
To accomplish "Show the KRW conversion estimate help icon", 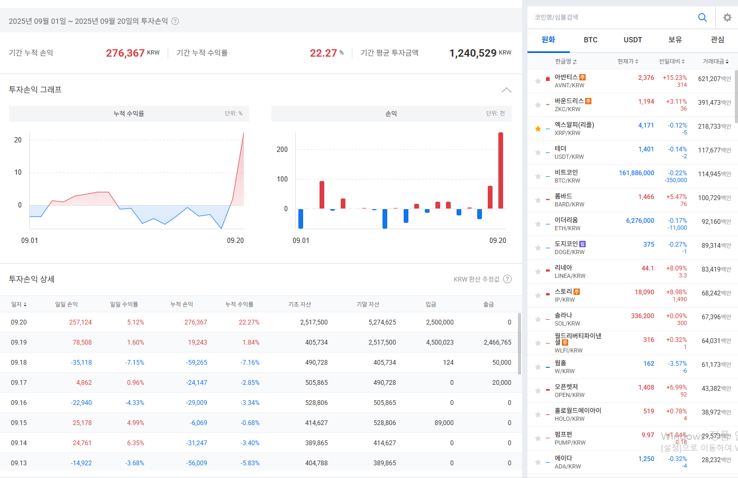I will 507,279.
